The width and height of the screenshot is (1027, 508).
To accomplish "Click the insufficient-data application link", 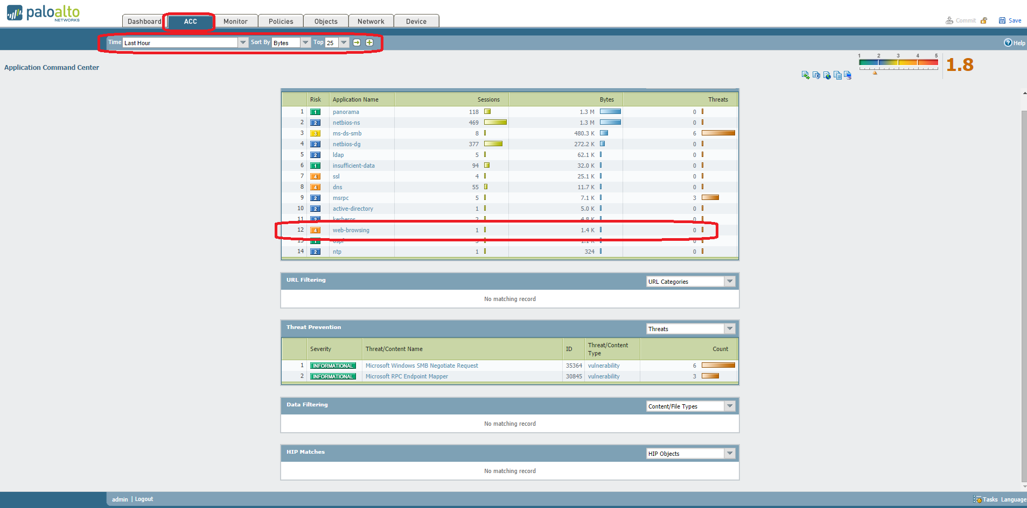I will click(354, 166).
